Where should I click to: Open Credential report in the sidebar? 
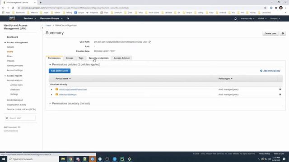click(x=15, y=100)
